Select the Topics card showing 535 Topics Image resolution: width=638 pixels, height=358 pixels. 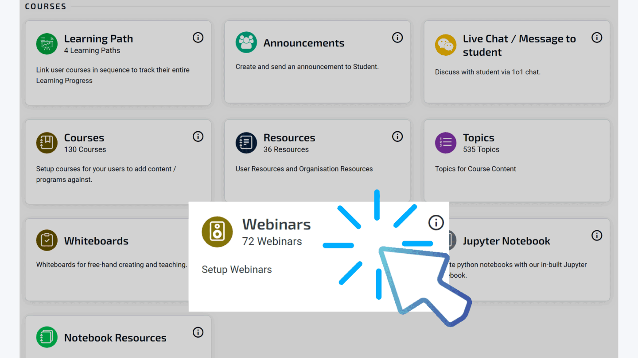click(x=517, y=161)
